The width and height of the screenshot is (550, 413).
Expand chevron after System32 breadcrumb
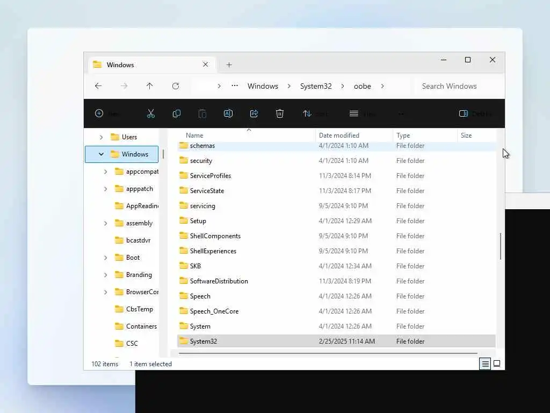343,86
